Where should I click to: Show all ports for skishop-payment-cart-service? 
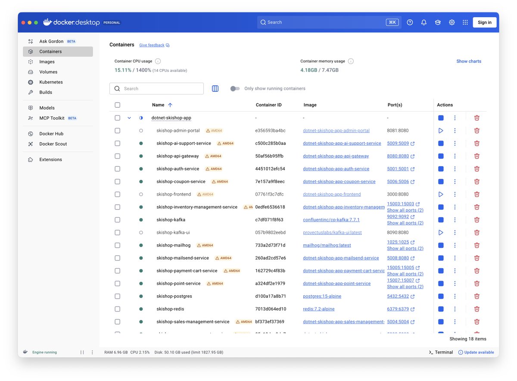pos(405,274)
